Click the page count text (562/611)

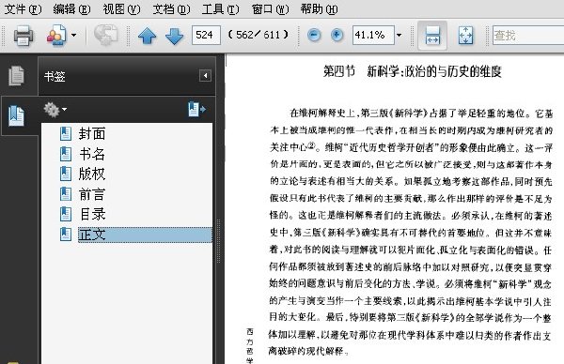(258, 35)
